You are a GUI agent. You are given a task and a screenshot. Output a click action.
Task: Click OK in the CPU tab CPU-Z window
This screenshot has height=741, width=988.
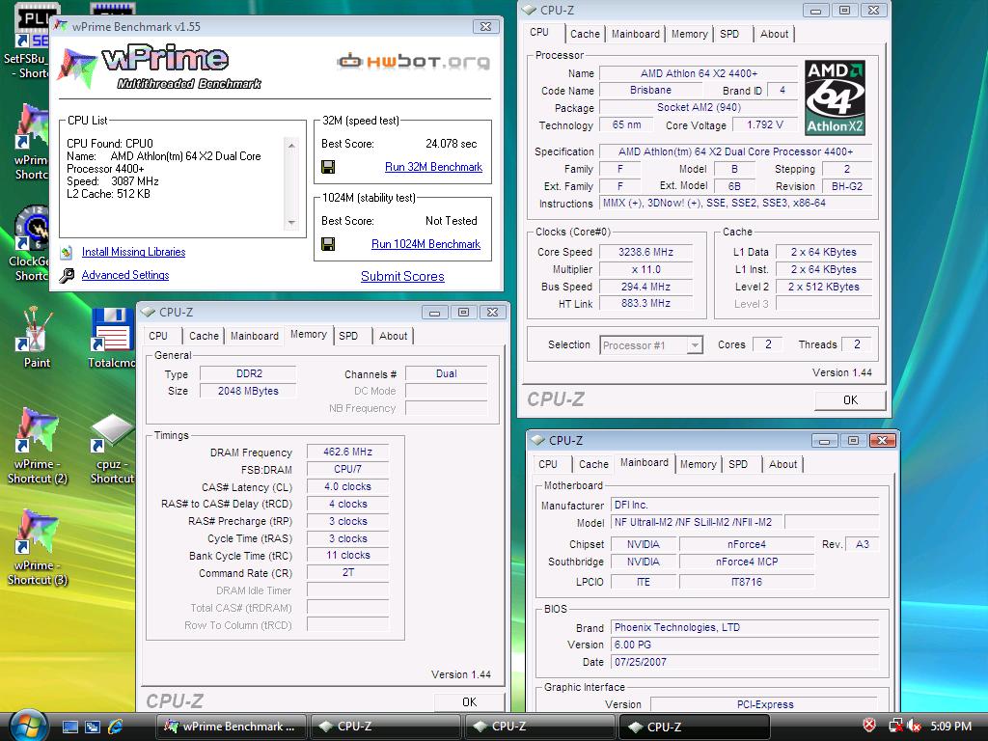pos(850,400)
